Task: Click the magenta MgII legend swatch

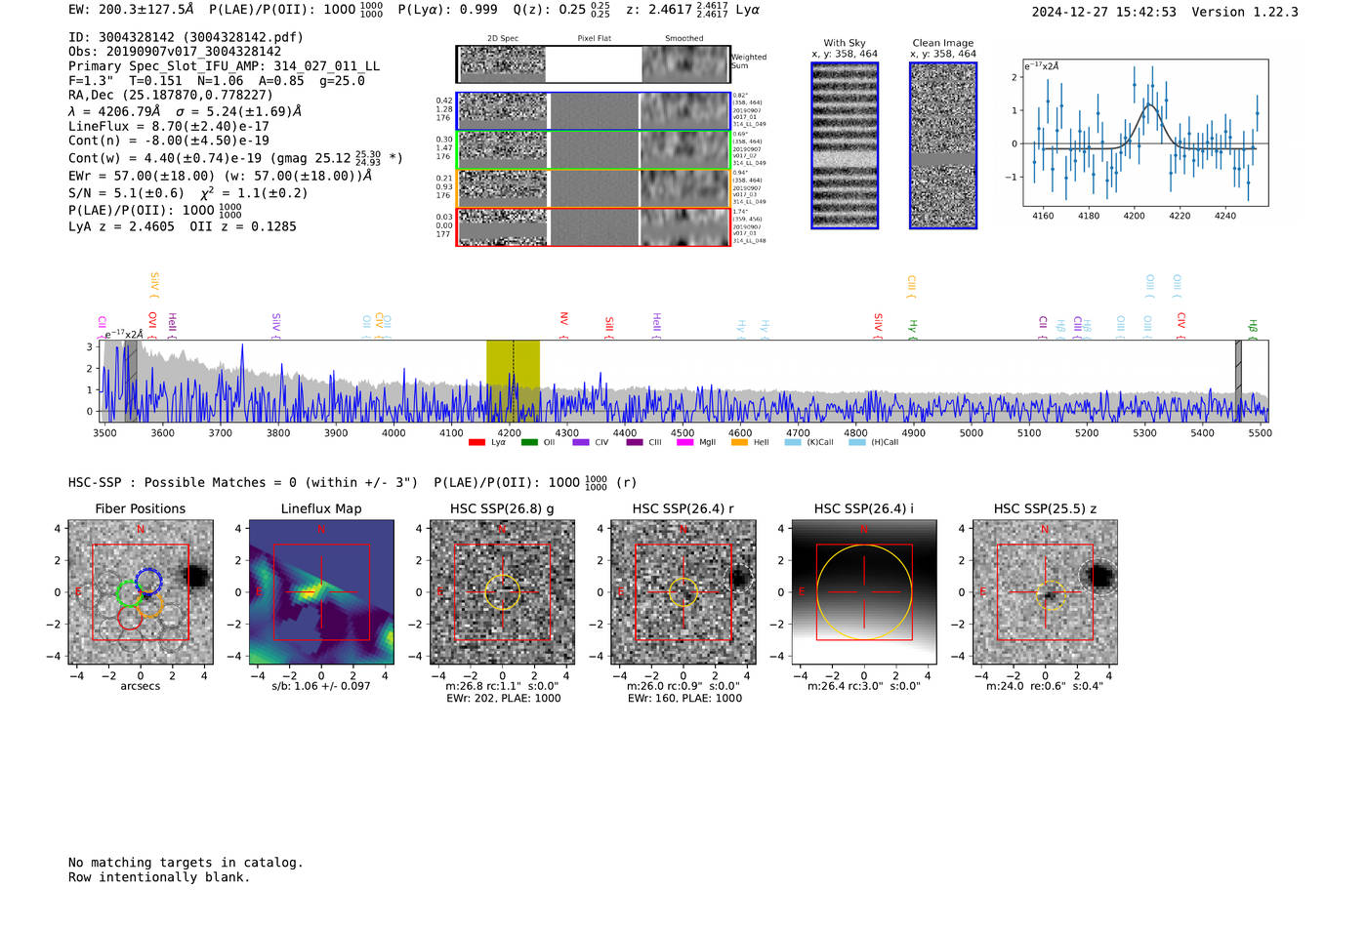Action: [x=684, y=442]
